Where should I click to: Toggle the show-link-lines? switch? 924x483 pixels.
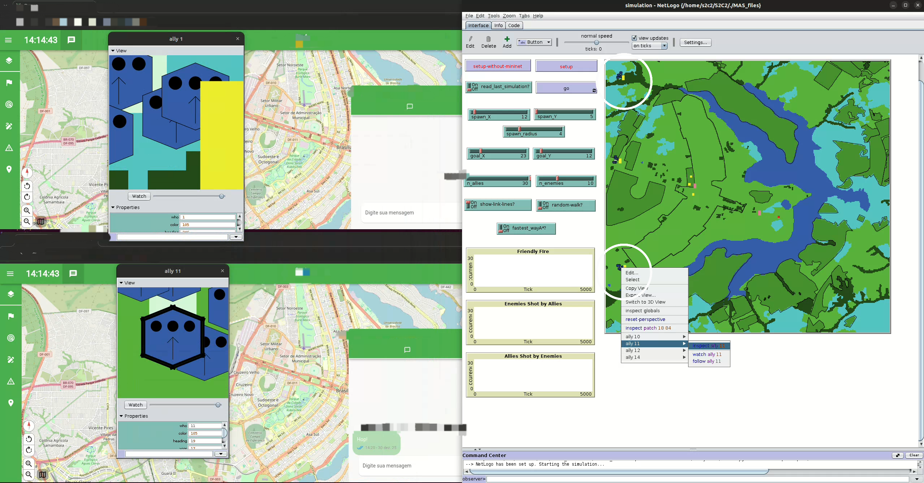[x=469, y=204]
